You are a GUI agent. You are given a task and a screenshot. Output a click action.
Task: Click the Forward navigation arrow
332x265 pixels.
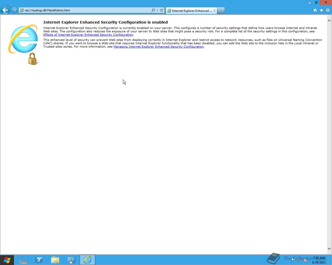[14, 10]
